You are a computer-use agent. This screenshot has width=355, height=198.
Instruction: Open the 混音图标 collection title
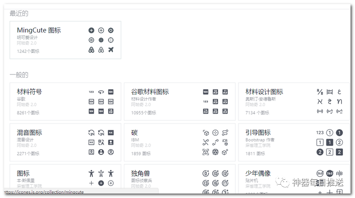tap(29, 133)
